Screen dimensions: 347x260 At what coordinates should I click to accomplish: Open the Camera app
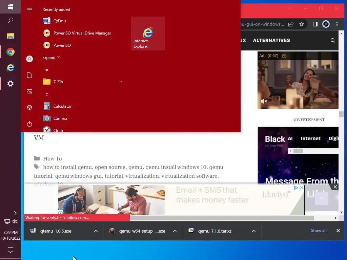[82, 118]
